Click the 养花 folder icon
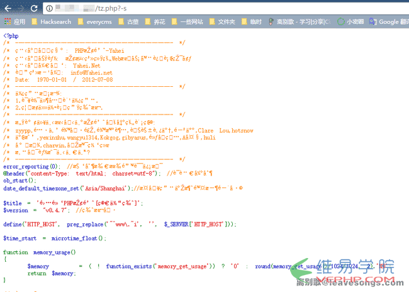Viewport: 409px width, 292px height. point(148,21)
